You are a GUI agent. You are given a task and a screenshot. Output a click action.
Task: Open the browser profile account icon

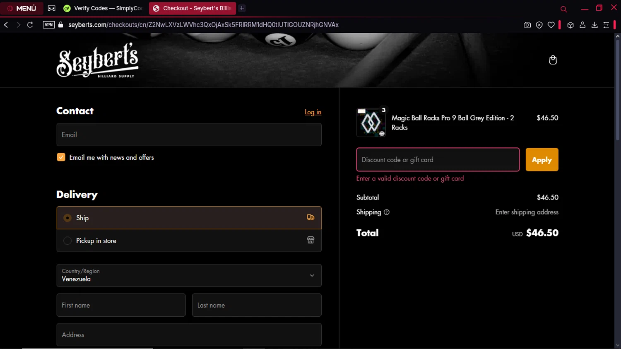pos(582,25)
